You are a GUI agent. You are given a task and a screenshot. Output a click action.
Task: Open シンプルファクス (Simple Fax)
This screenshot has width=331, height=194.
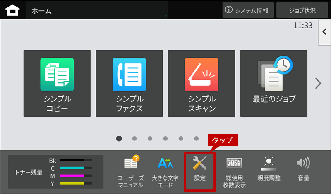[x=129, y=83]
